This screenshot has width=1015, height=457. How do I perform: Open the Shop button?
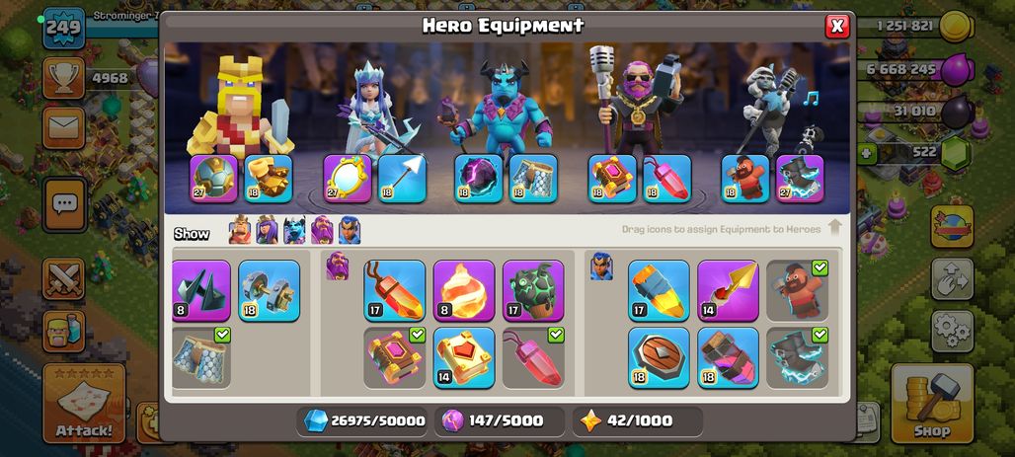point(932,404)
